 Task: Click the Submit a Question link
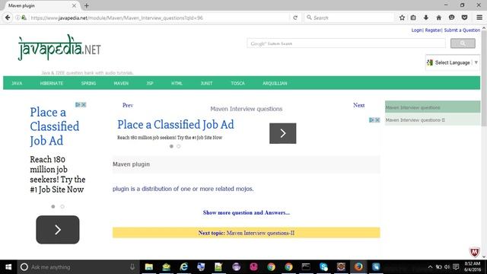pyautogui.click(x=462, y=30)
